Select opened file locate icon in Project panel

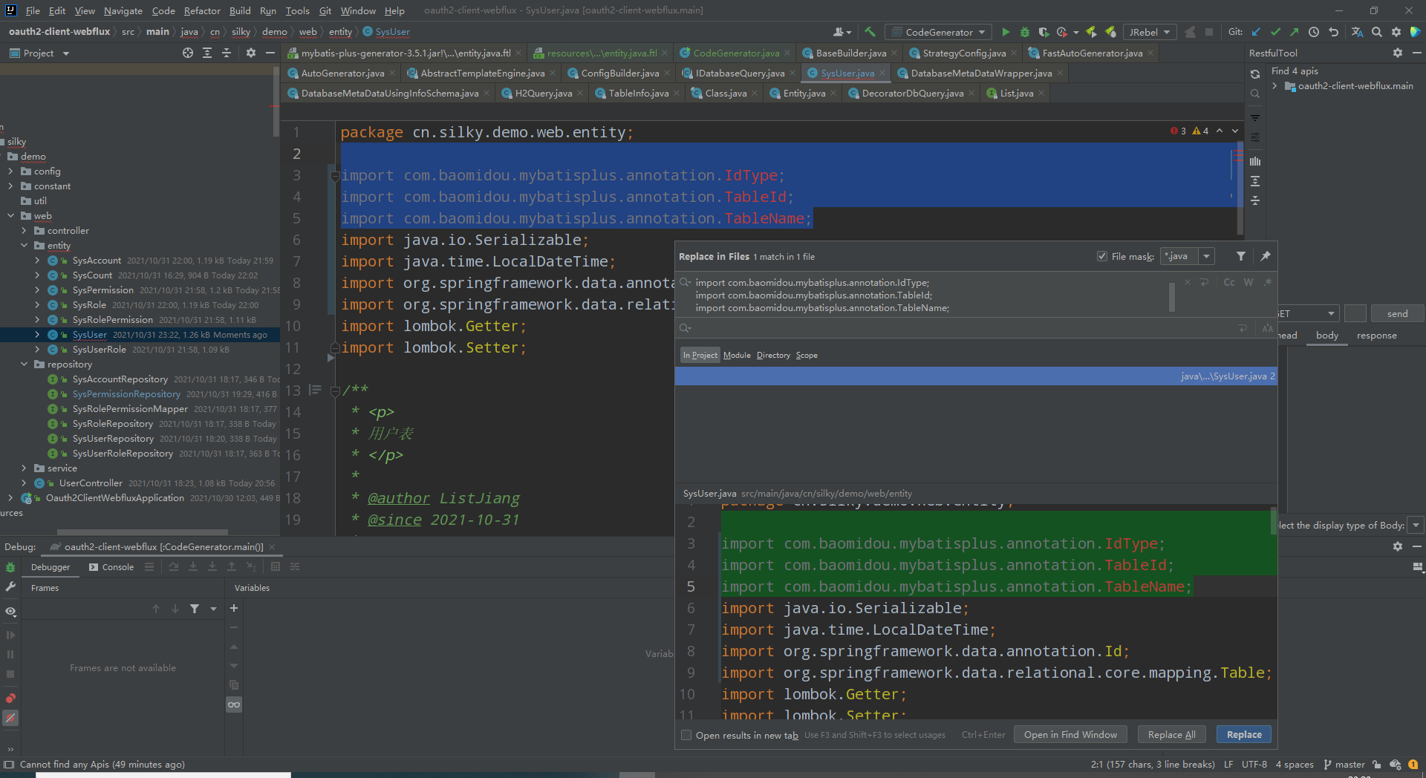point(188,53)
